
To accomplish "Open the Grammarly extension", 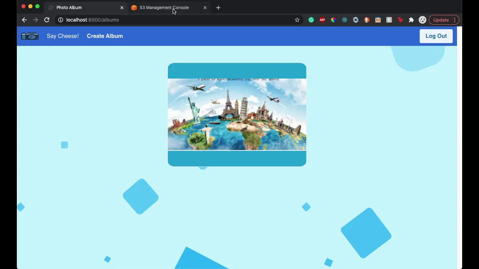I will pos(311,20).
